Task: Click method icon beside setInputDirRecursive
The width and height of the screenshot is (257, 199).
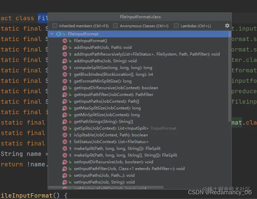Action: pyautogui.click(x=65, y=162)
